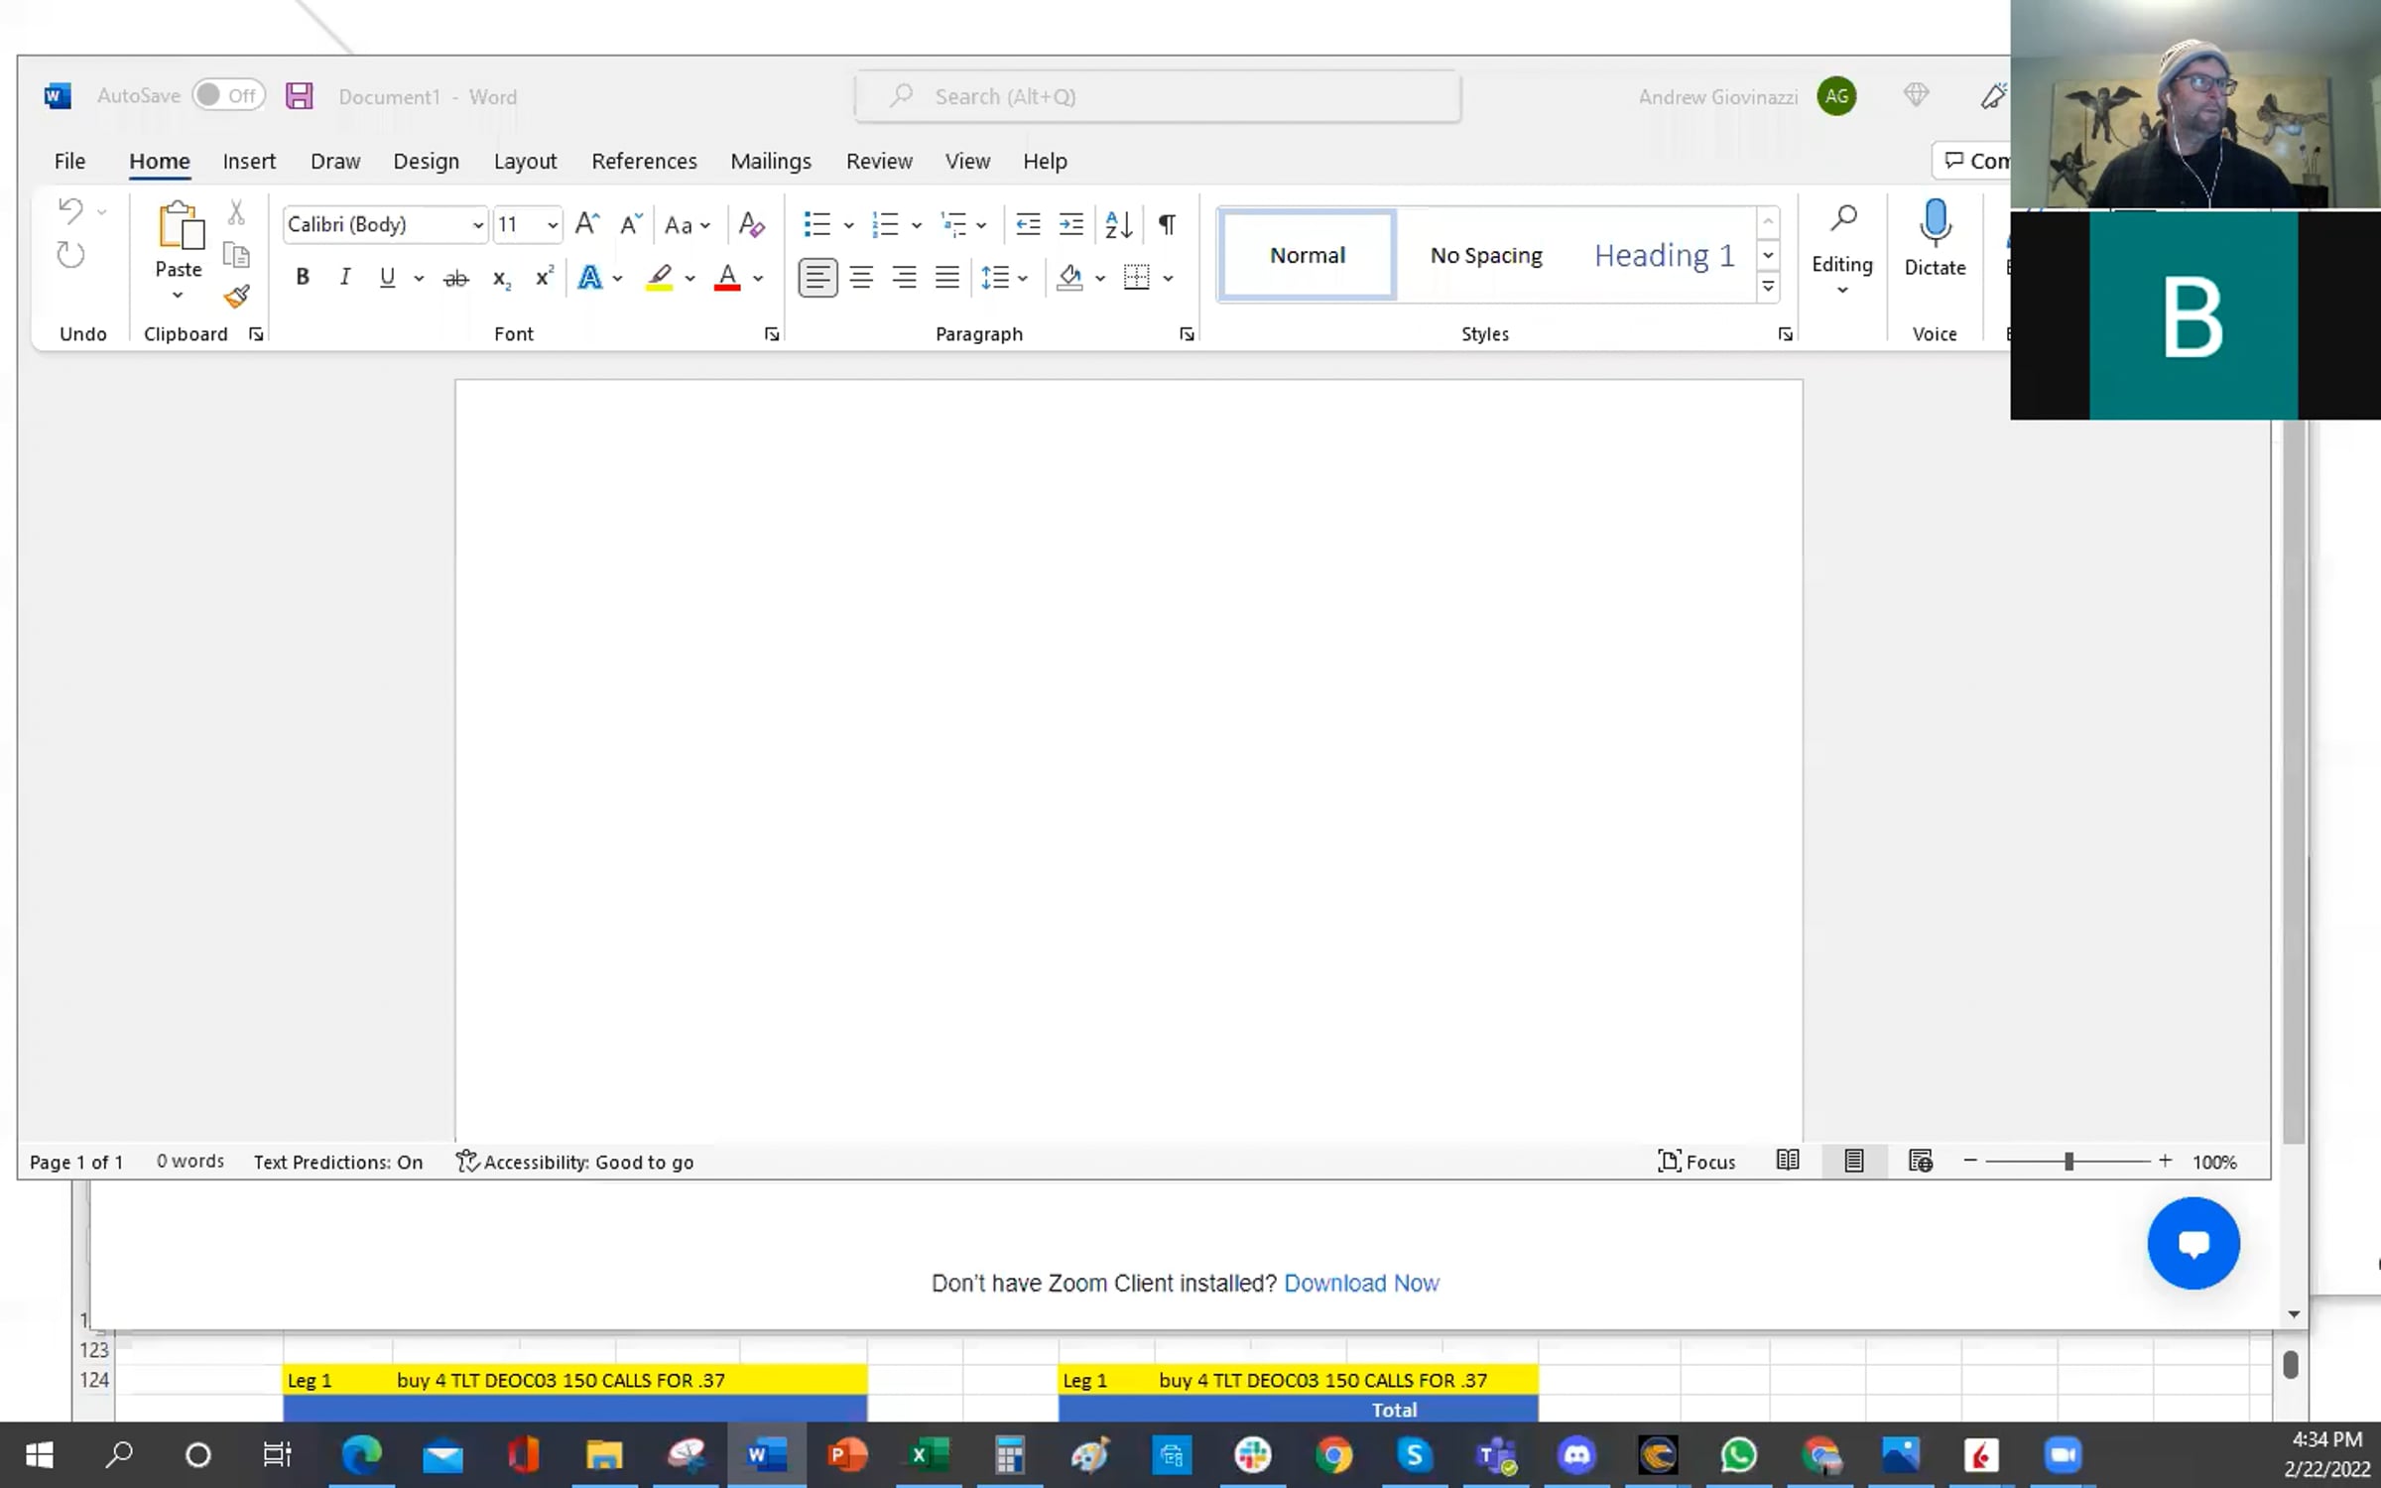Click the zoom level slider handle
This screenshot has height=1488, width=2381.
(x=2068, y=1161)
